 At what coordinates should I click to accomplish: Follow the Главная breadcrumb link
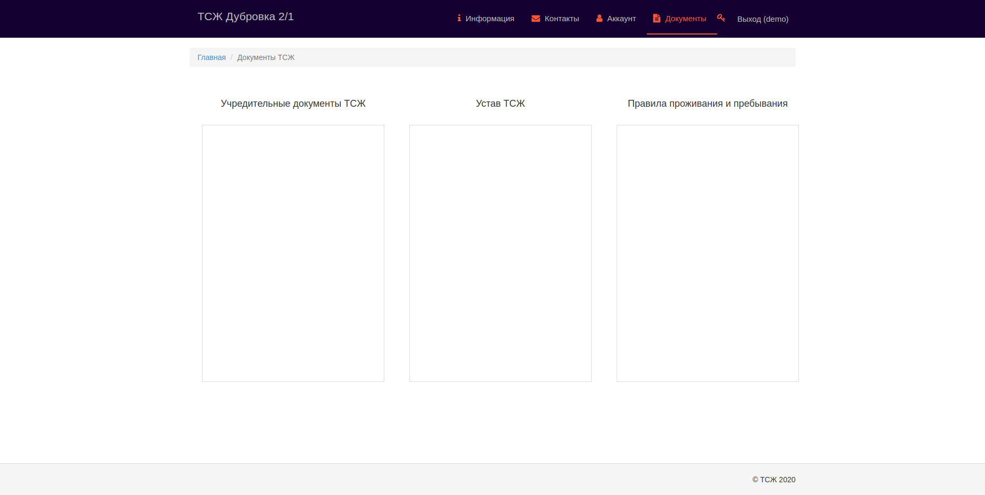pyautogui.click(x=212, y=57)
